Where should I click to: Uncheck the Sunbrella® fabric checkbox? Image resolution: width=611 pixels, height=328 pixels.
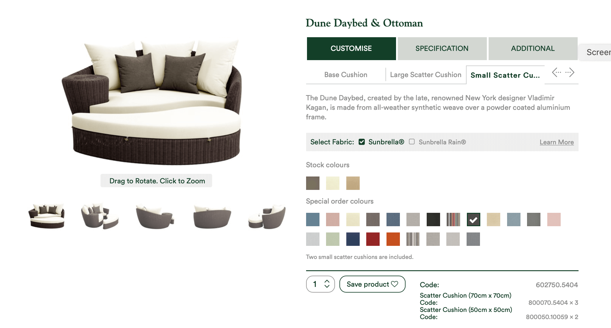coord(362,142)
